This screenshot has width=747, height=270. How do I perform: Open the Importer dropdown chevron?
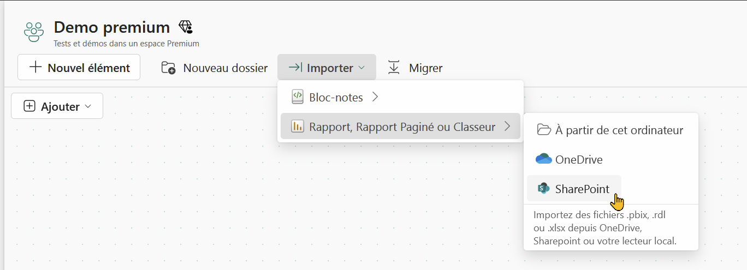[x=361, y=68]
